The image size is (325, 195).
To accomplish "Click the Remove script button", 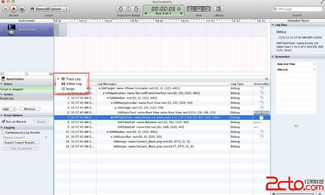I will tap(29, 109).
